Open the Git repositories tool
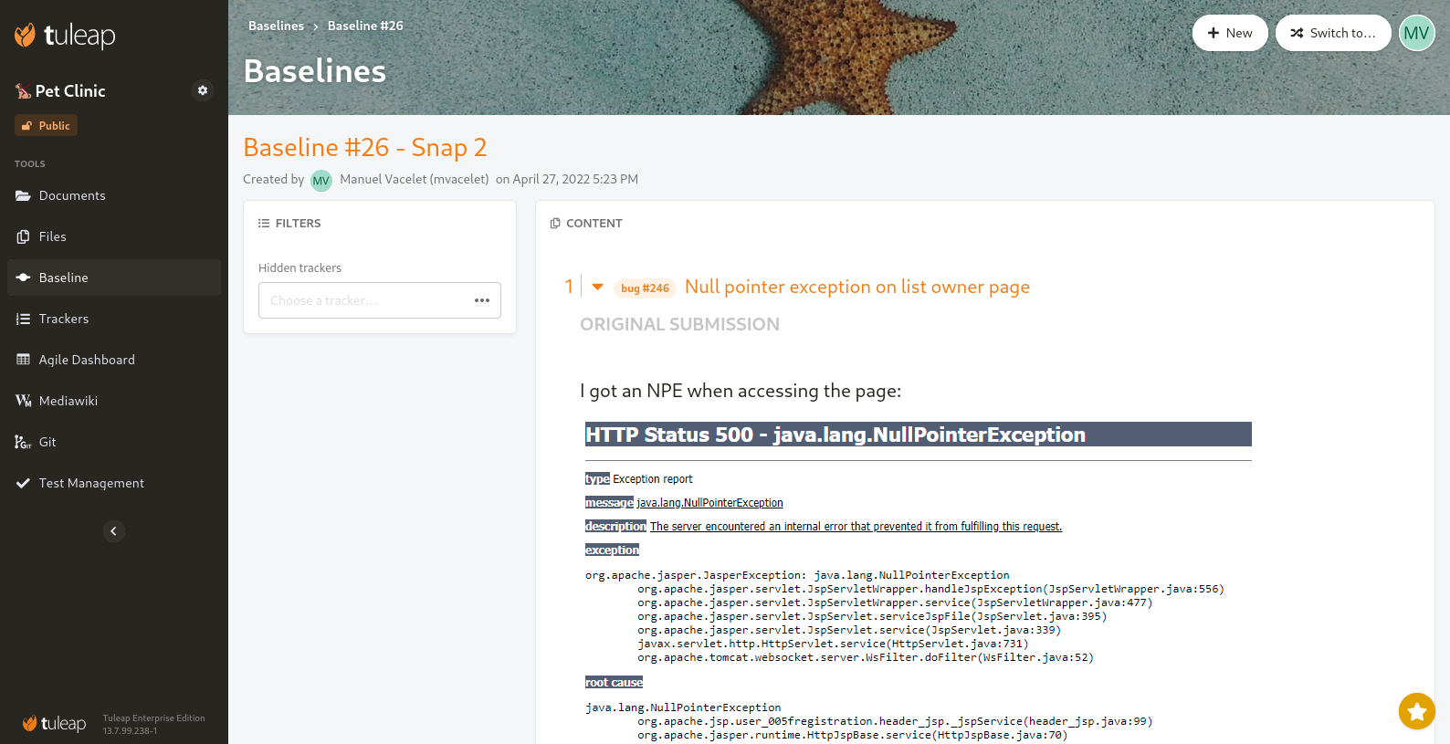This screenshot has height=744, width=1450. click(47, 442)
